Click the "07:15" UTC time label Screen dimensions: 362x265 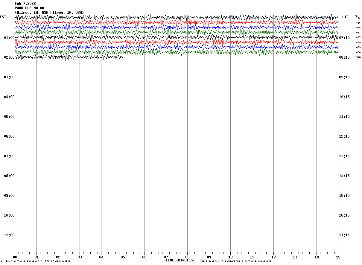[x=344, y=38]
